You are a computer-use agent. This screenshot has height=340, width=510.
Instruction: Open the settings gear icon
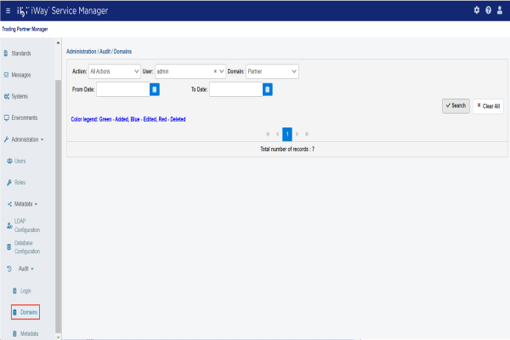(477, 10)
